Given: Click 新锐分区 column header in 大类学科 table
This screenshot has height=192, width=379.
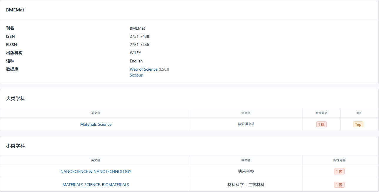Looking at the screenshot, I should (321, 113).
